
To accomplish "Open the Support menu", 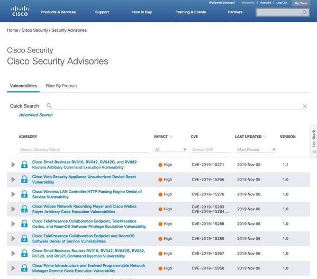I will point(102,12).
